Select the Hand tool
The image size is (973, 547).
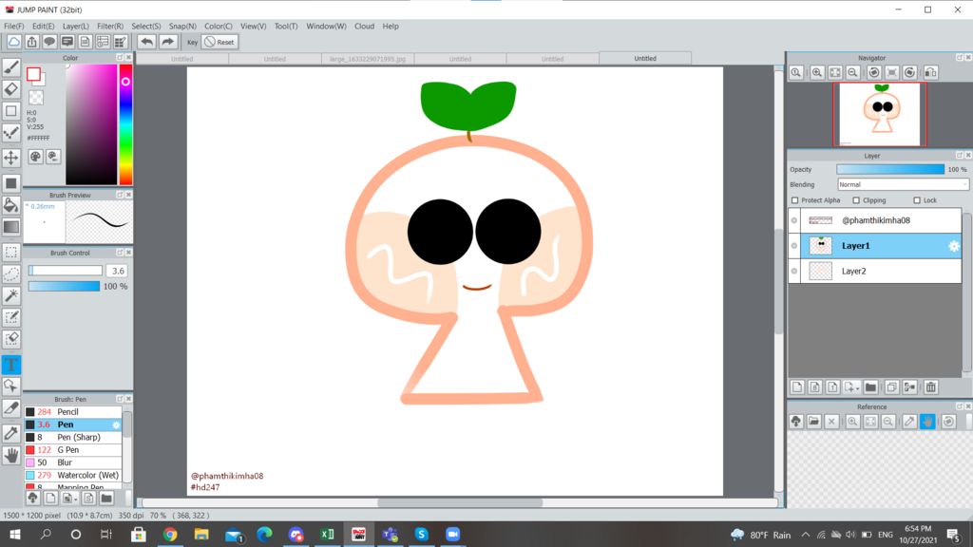coord(11,456)
